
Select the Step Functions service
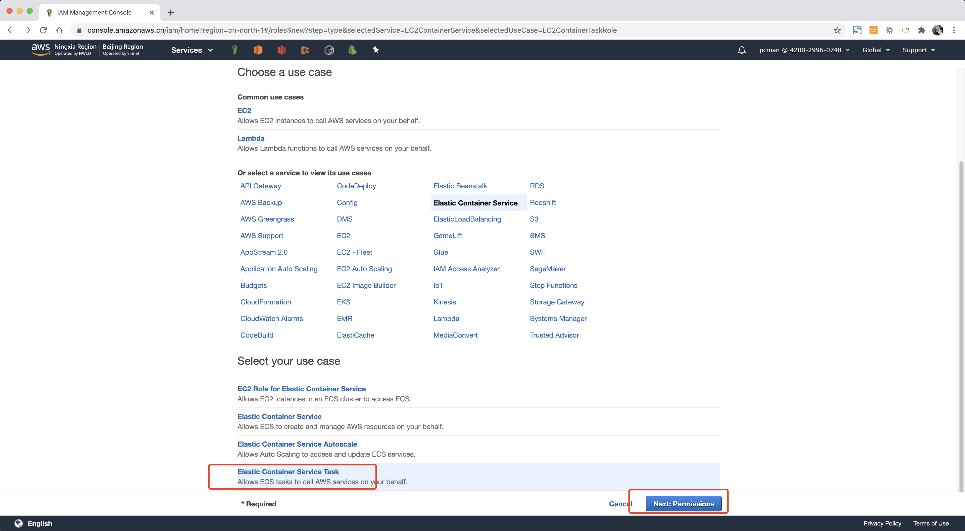(553, 285)
